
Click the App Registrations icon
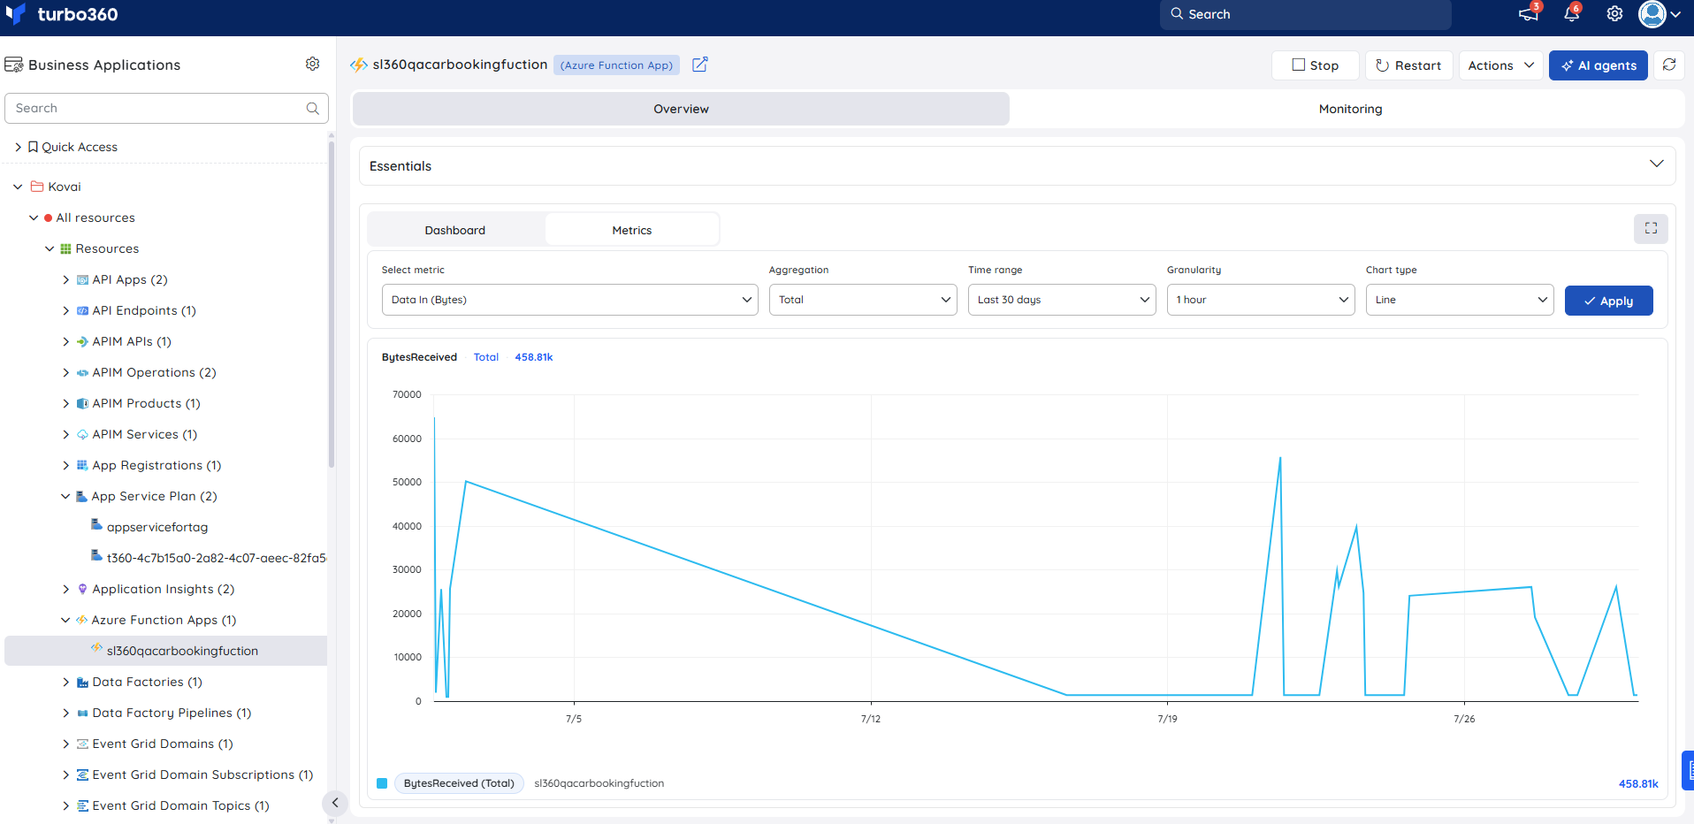tap(82, 465)
